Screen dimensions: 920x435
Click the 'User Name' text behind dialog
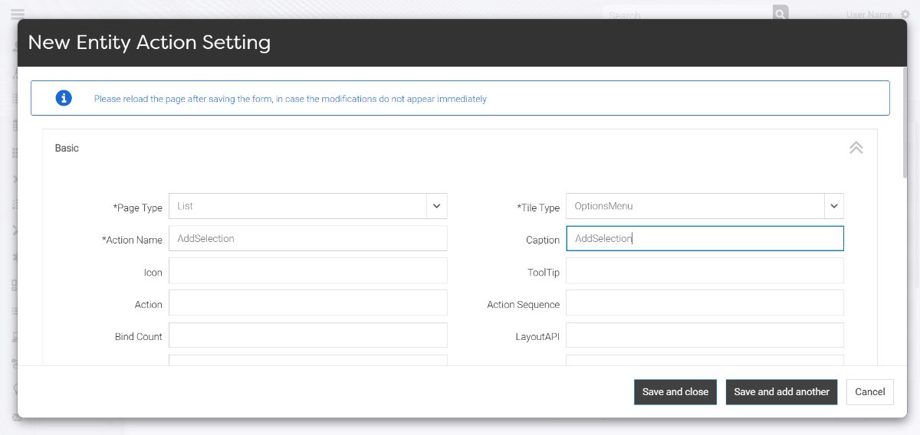tap(869, 15)
